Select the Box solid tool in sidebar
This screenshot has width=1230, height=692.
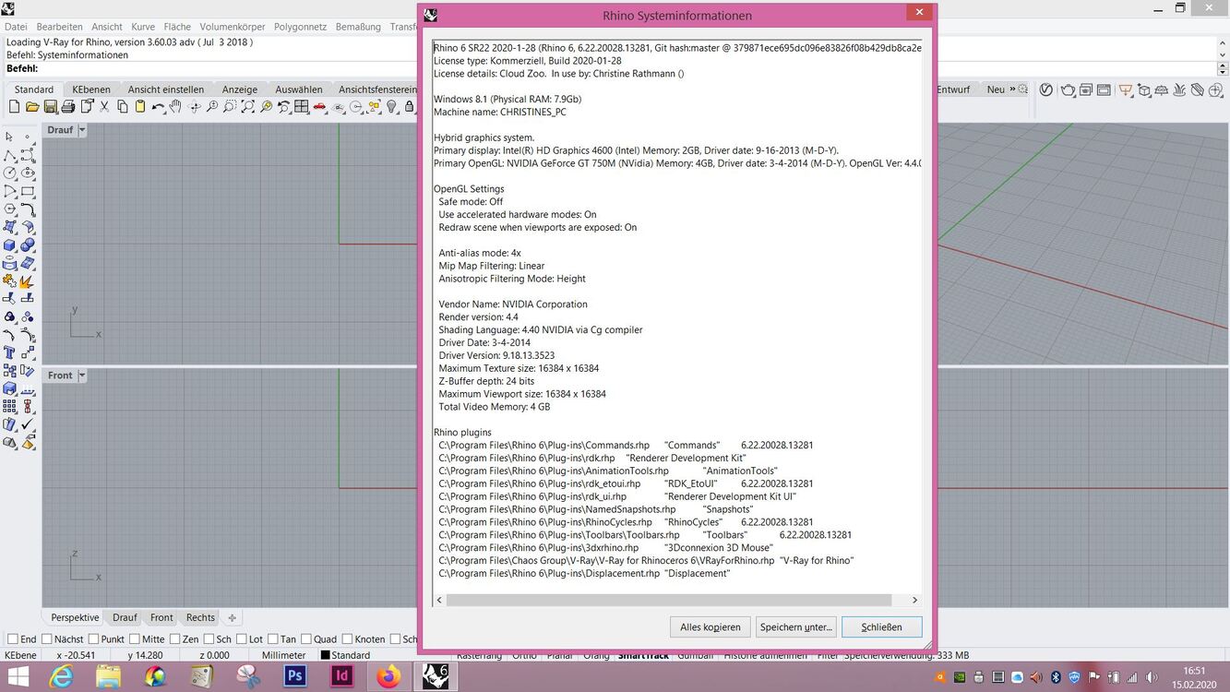pos(9,245)
